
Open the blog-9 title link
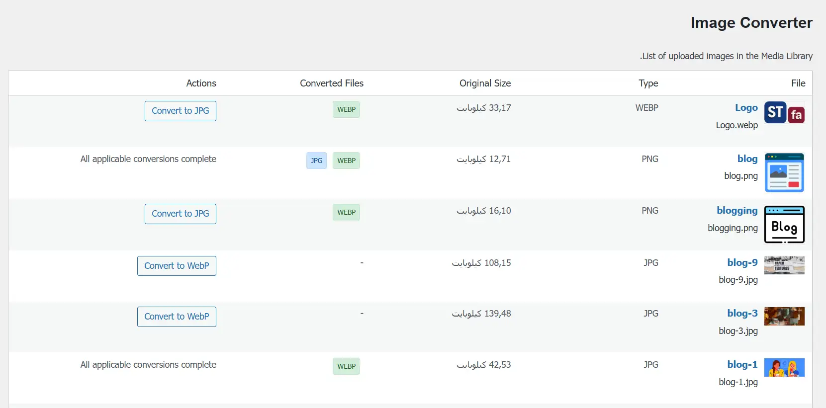coord(742,262)
